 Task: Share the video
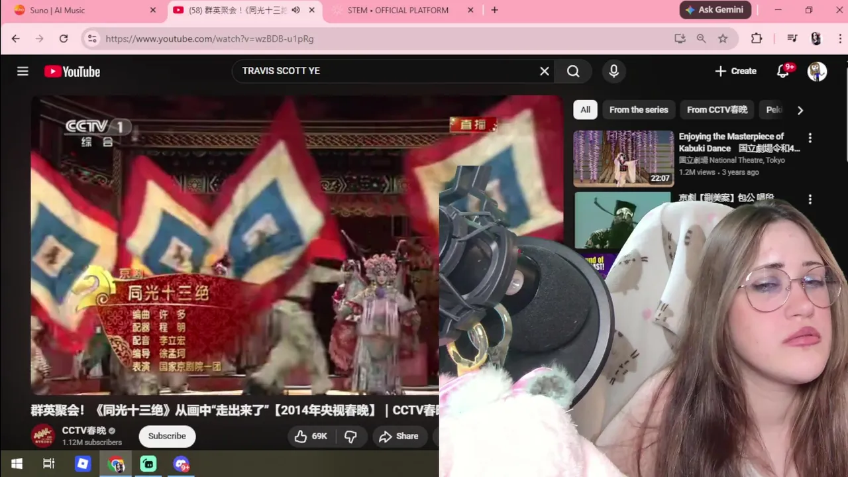pos(398,436)
